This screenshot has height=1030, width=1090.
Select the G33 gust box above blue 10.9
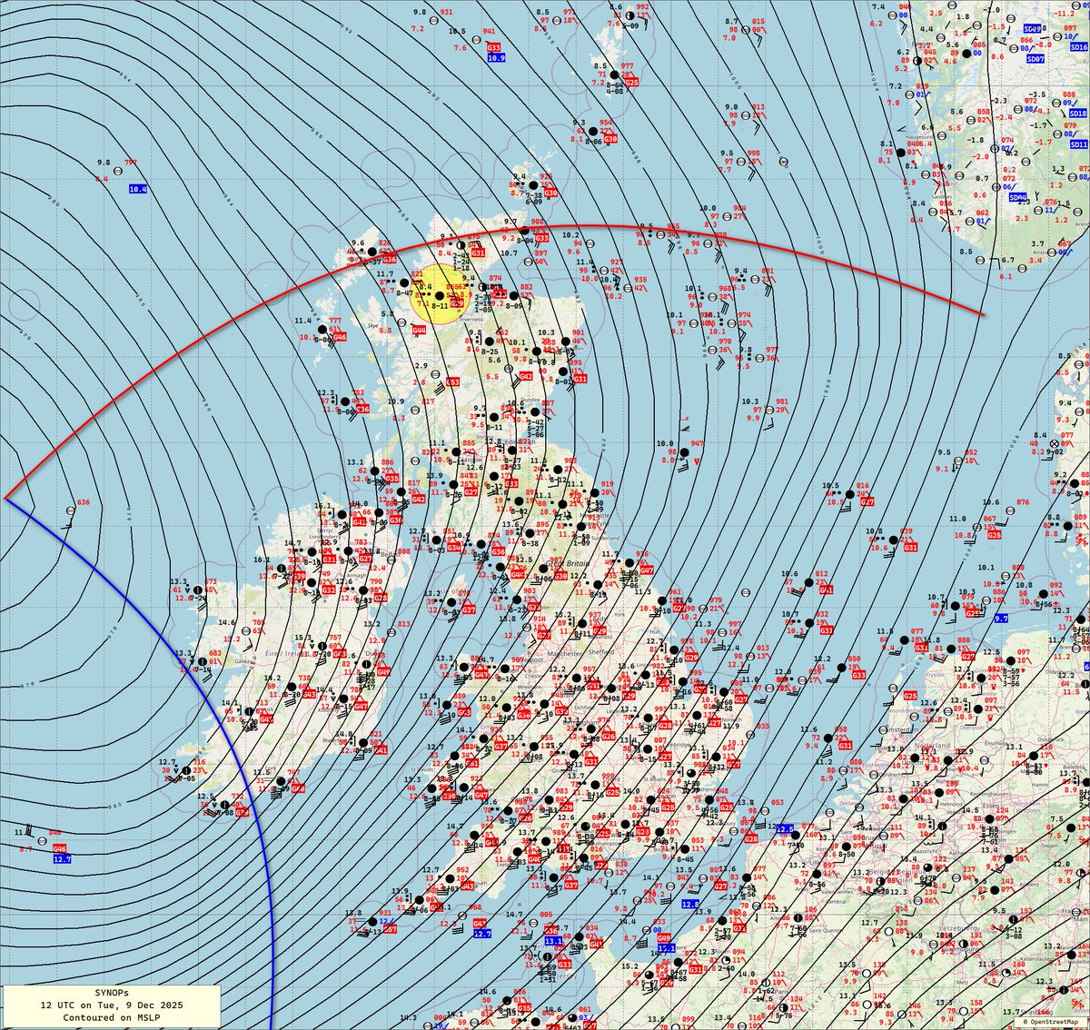pos(494,46)
